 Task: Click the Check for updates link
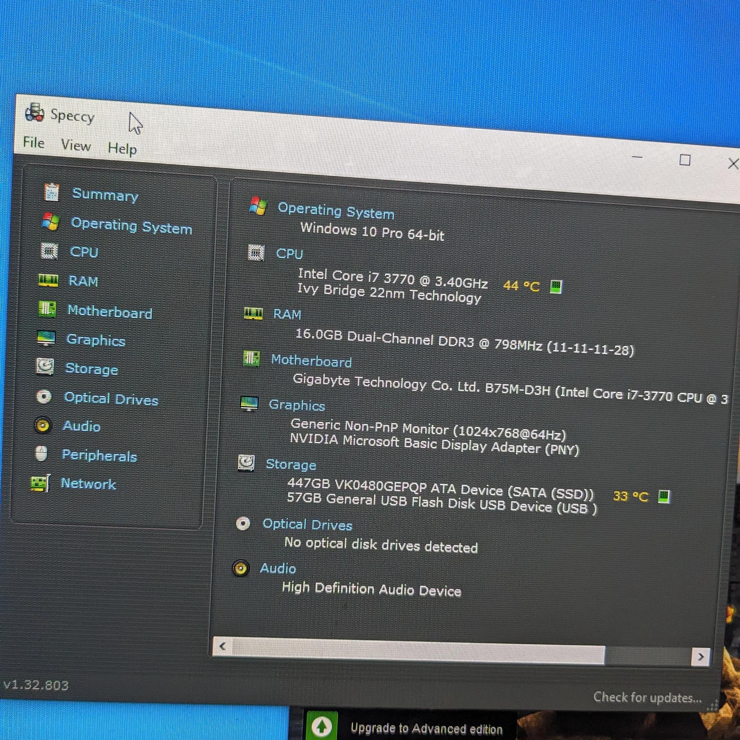[x=647, y=697]
